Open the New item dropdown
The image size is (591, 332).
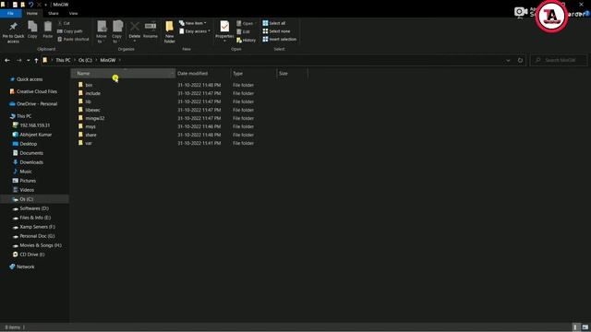pos(193,23)
